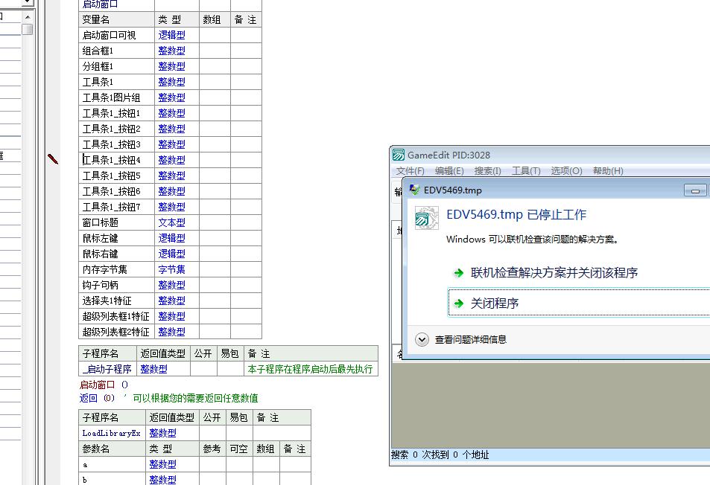Click the GameEdit app icon in title bar
Screen dimensions: 710x485
[399, 155]
